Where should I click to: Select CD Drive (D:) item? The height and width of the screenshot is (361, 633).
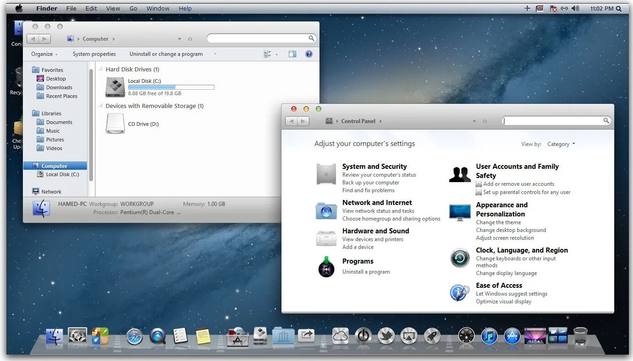pyautogui.click(x=133, y=124)
